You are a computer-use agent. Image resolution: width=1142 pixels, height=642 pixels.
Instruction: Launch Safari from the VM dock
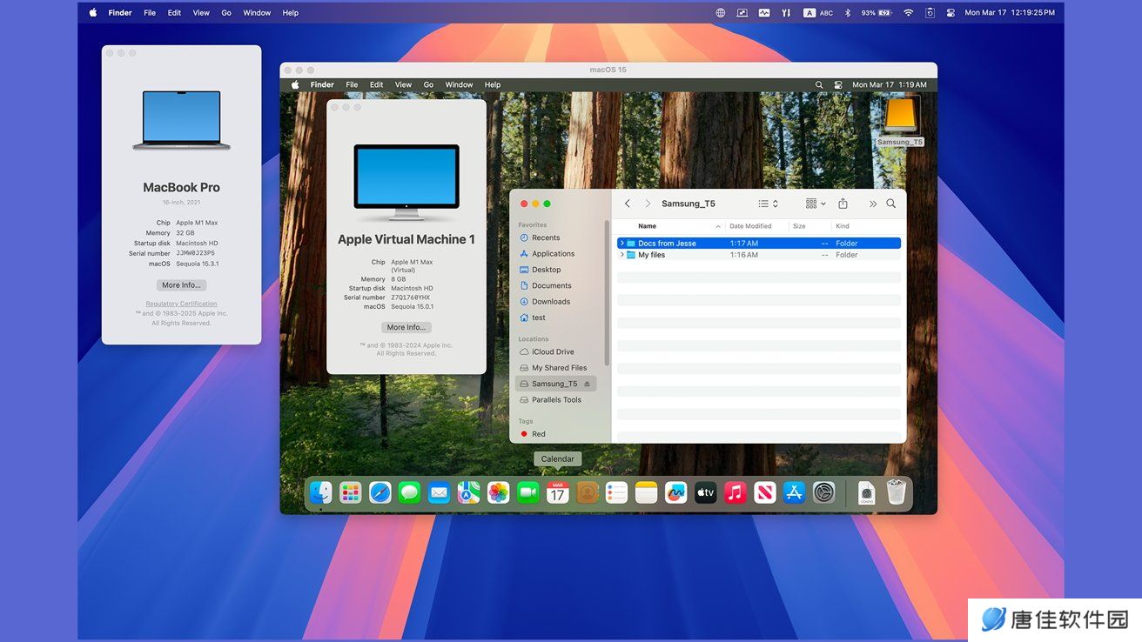tap(380, 493)
